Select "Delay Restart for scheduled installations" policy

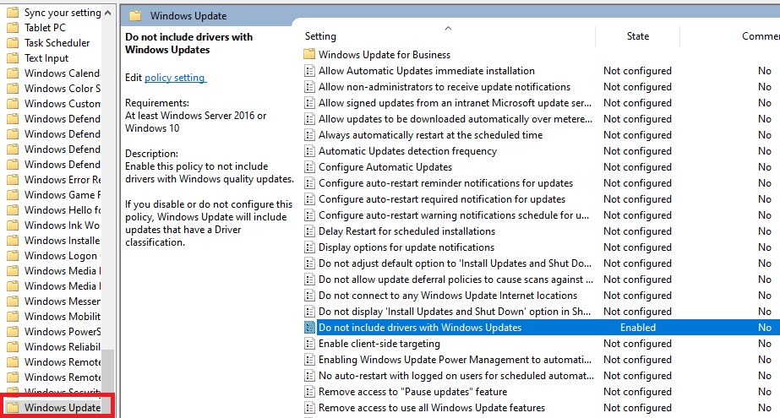coord(406,231)
